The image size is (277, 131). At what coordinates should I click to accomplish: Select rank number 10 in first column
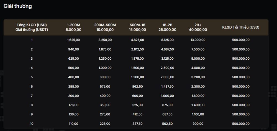coord(32,124)
